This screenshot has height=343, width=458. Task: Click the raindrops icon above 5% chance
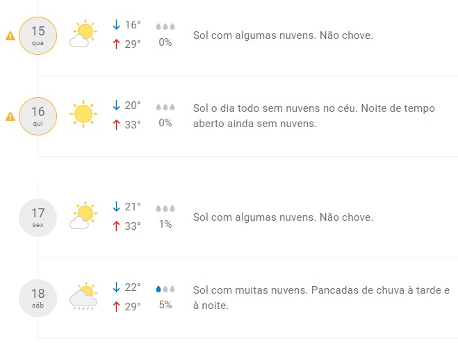pyautogui.click(x=165, y=288)
